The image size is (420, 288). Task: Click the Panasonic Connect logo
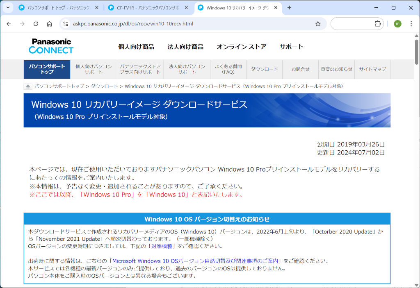51,46
